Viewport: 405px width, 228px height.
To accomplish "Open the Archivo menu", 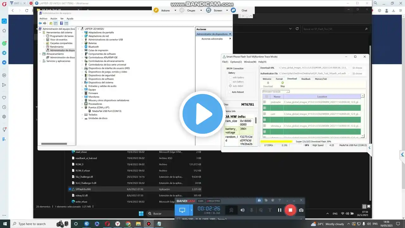I will [43, 18].
